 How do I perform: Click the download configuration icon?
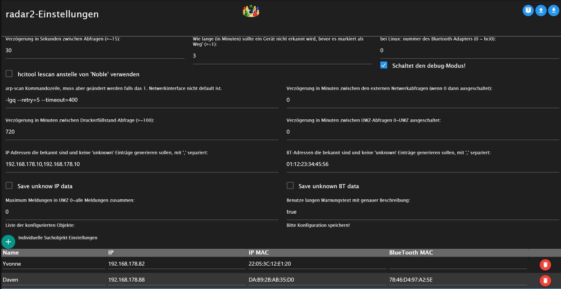[x=554, y=10]
